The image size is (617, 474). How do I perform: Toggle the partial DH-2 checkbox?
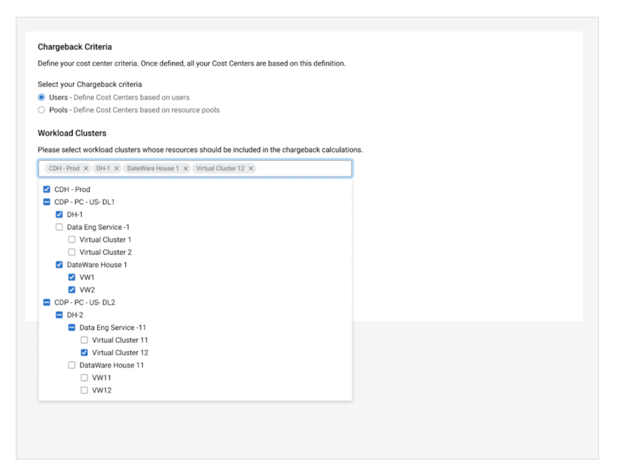point(59,314)
